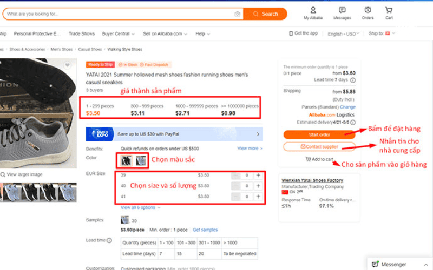433x270 pixels.
Task: Open the PayPal savings banner arrow
Action: (x=258, y=134)
